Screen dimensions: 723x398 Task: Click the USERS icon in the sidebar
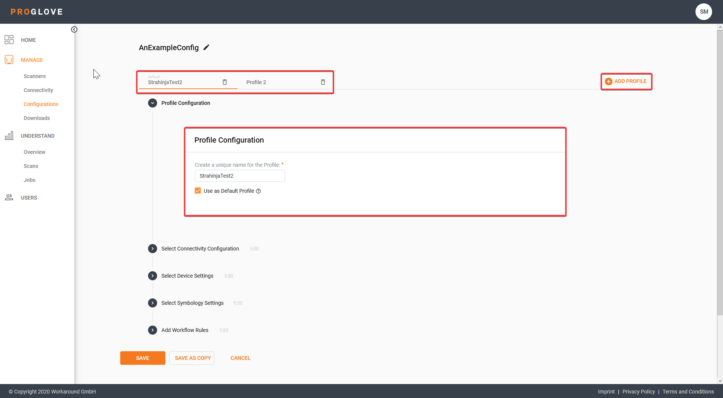click(x=9, y=197)
